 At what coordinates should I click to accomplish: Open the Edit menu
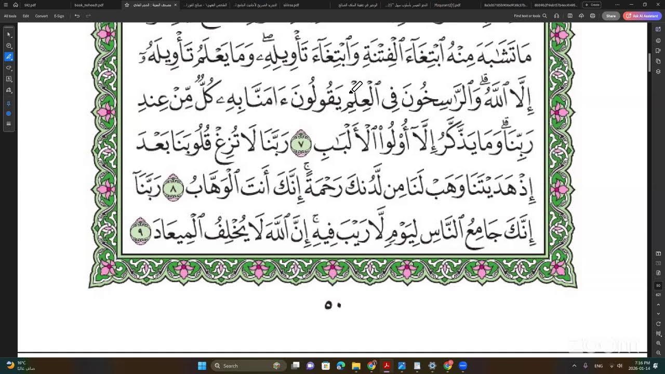[x=25, y=16]
